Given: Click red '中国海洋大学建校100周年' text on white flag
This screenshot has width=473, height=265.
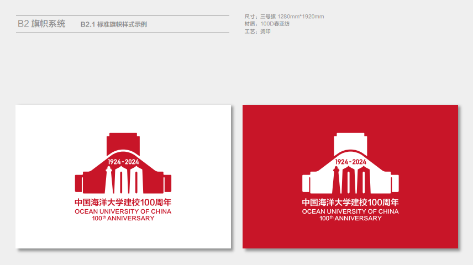Looking at the screenshot, I should [123, 202].
